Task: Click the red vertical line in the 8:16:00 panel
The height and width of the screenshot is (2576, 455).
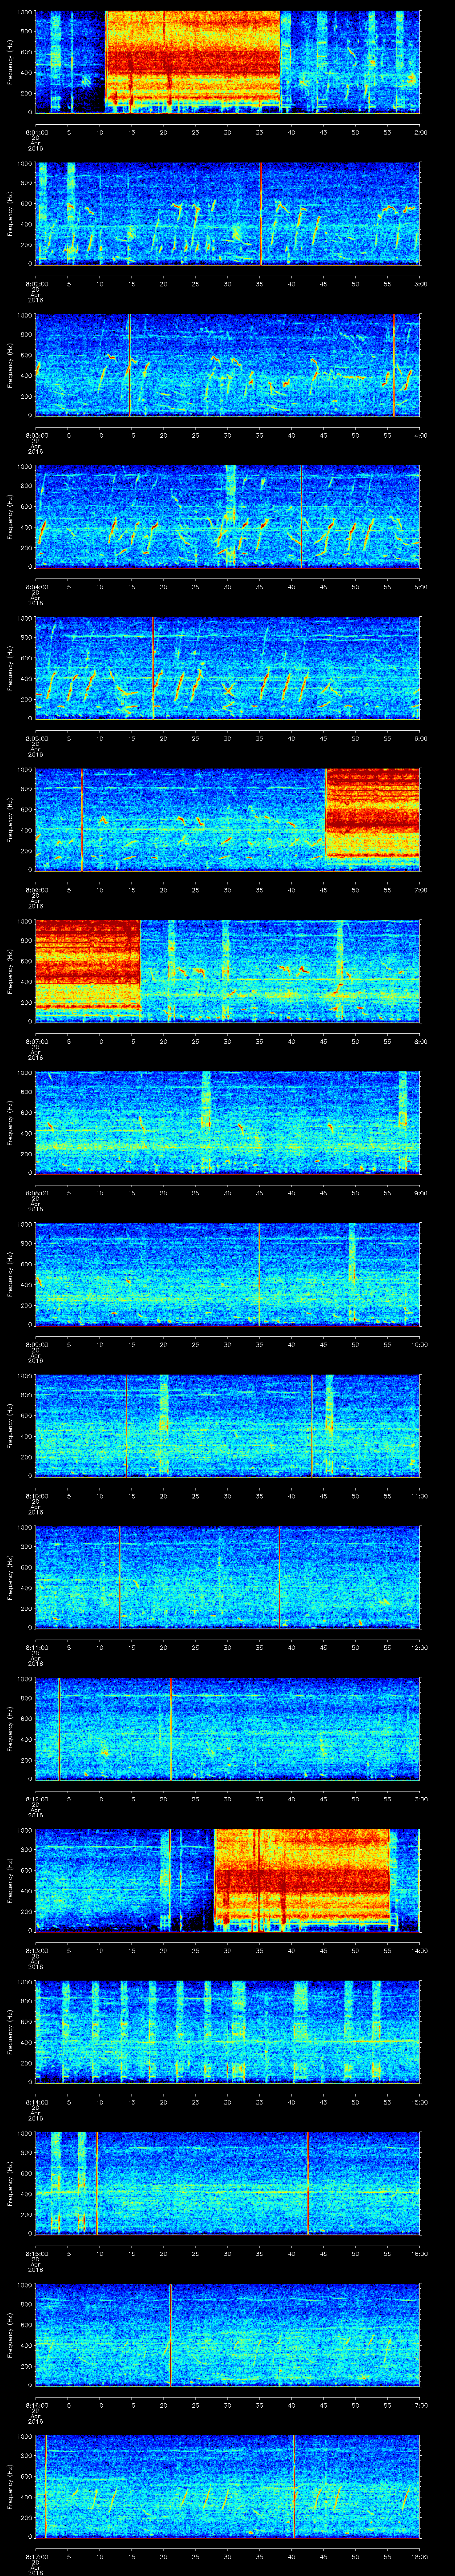Action: 171,2334
